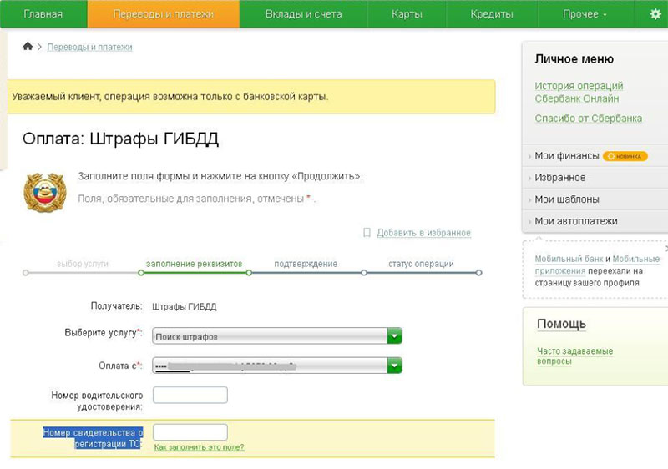Click the выбор услуги progress step

[83, 264]
